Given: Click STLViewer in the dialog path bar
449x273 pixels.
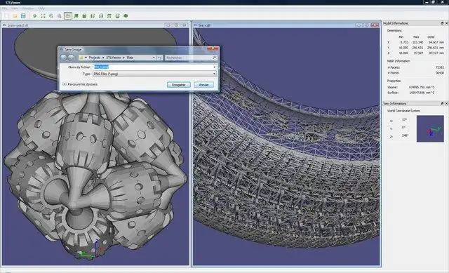Looking at the screenshot, I should pos(114,58).
